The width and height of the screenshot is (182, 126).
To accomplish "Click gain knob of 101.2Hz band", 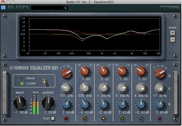I will pyautogui.click(x=66, y=105).
